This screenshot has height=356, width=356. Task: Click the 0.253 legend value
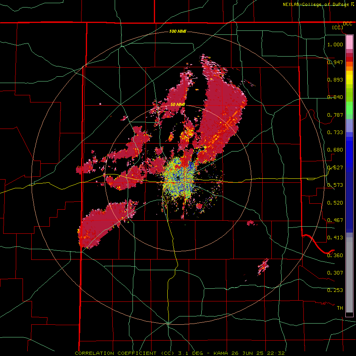point(335,290)
